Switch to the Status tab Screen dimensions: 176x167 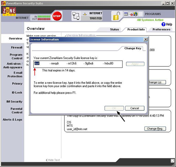click(114, 29)
